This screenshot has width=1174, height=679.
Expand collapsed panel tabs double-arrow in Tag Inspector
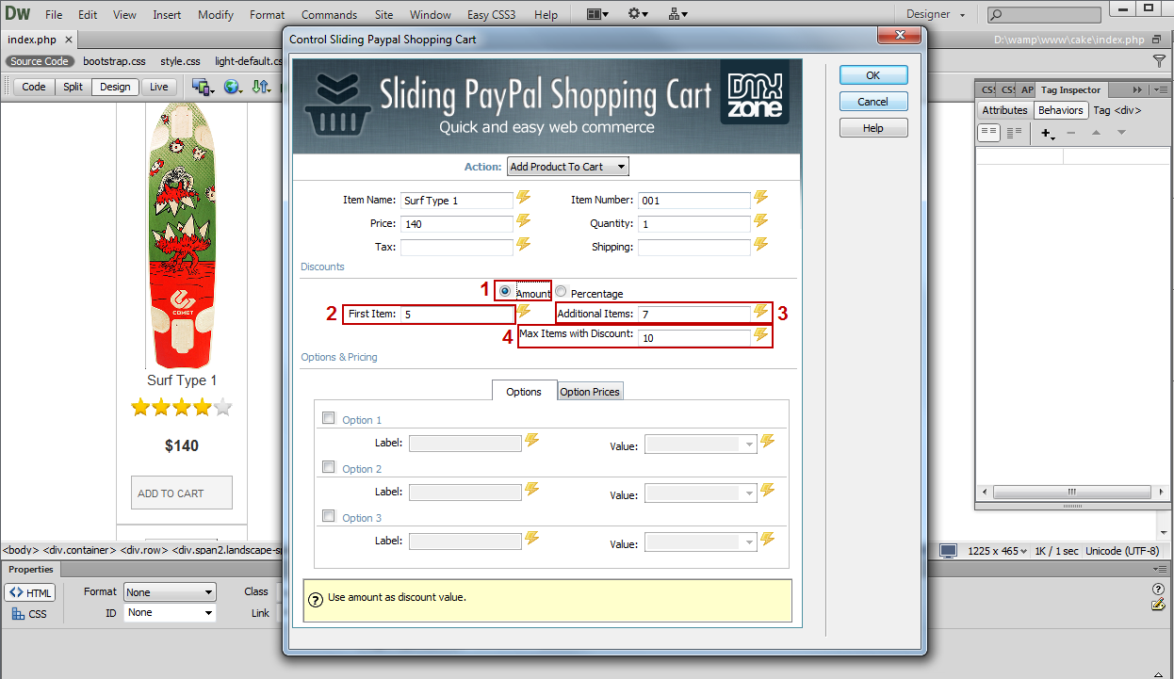(1137, 89)
